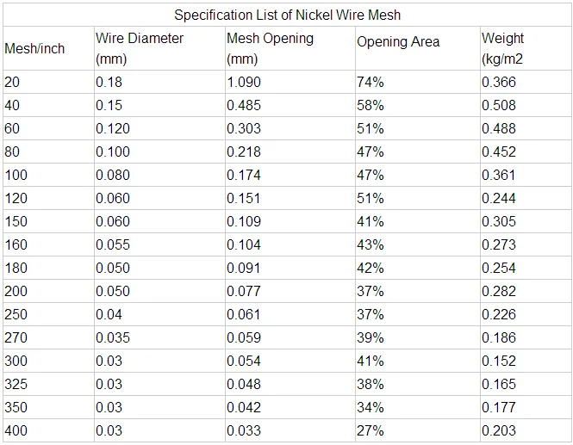
Task: Click the table title "Specification List of Nickel Wire Mesh"
Action: tap(287, 15)
